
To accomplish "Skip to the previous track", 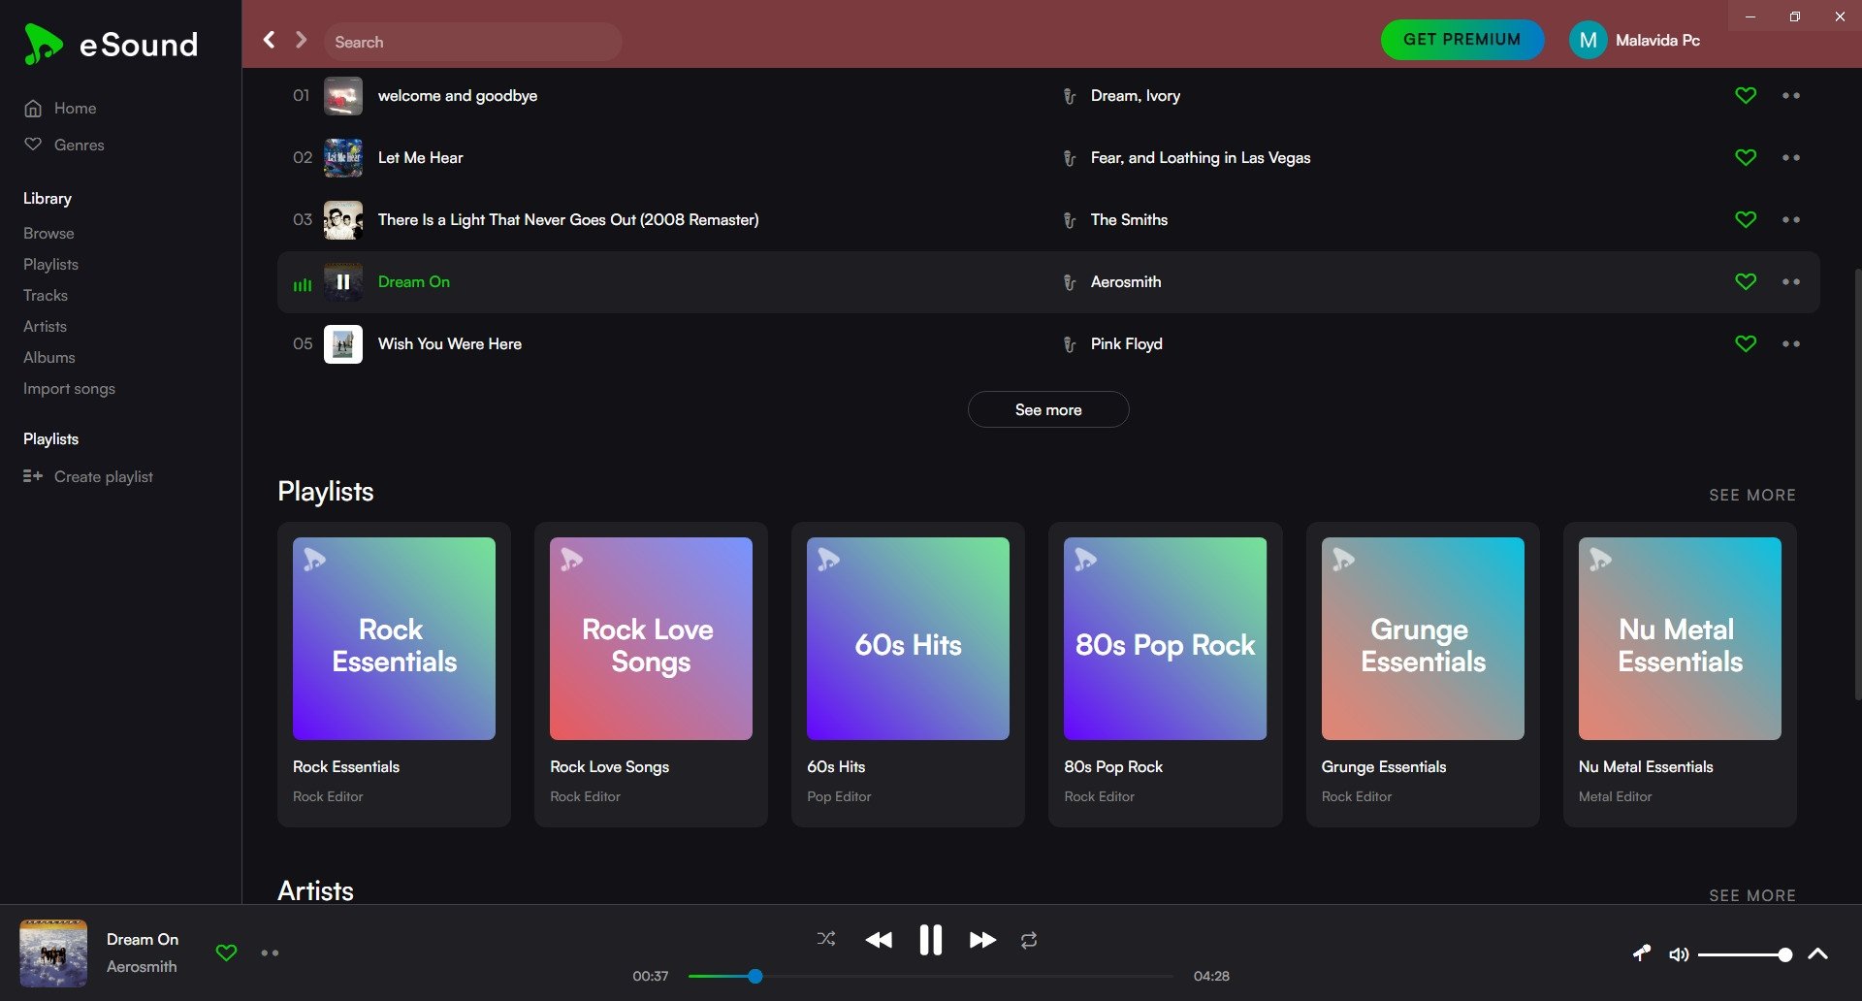I will pyautogui.click(x=879, y=939).
